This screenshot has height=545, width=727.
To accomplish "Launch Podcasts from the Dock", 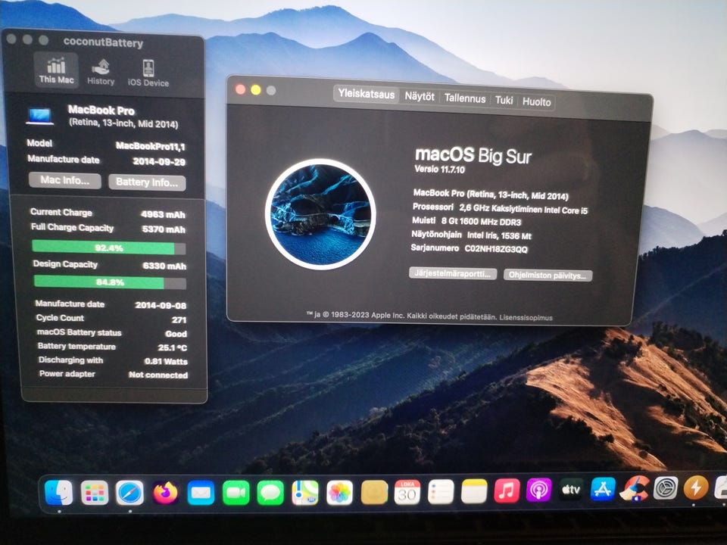I will click(x=538, y=490).
